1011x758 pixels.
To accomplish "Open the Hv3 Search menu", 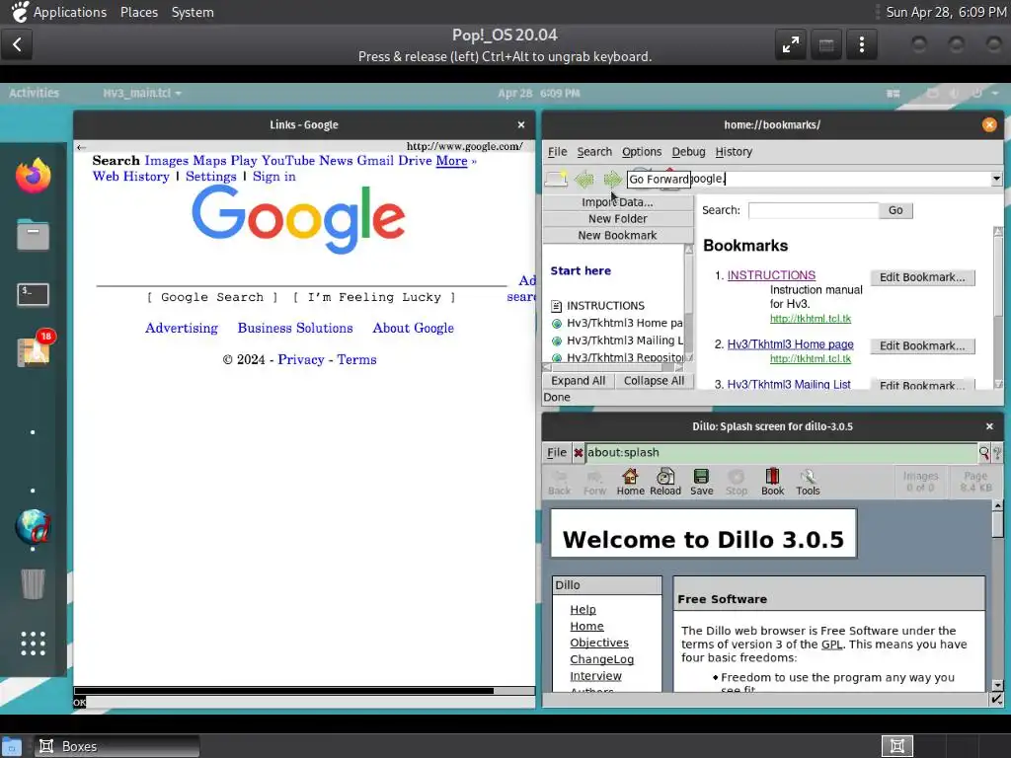I will [x=593, y=151].
